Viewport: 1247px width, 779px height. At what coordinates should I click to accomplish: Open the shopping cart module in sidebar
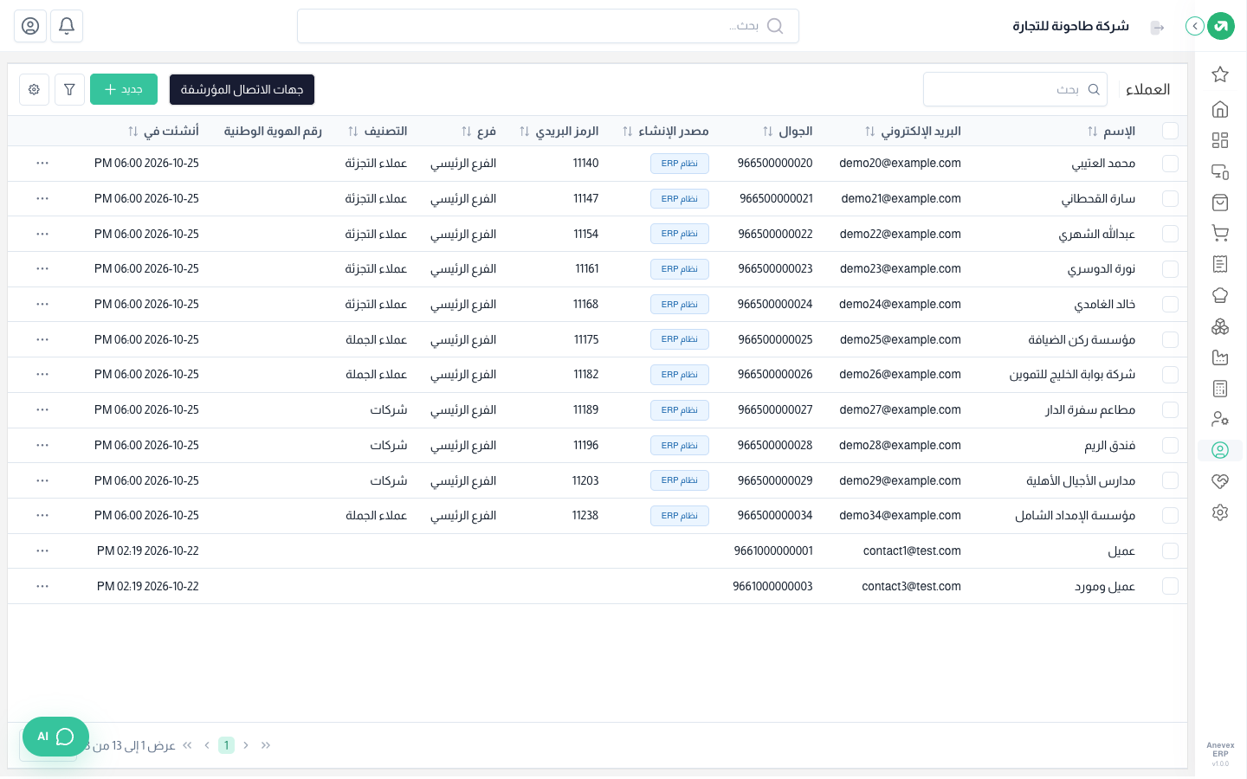coord(1220,233)
